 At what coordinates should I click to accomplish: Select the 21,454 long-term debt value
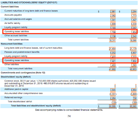[112, 49]
